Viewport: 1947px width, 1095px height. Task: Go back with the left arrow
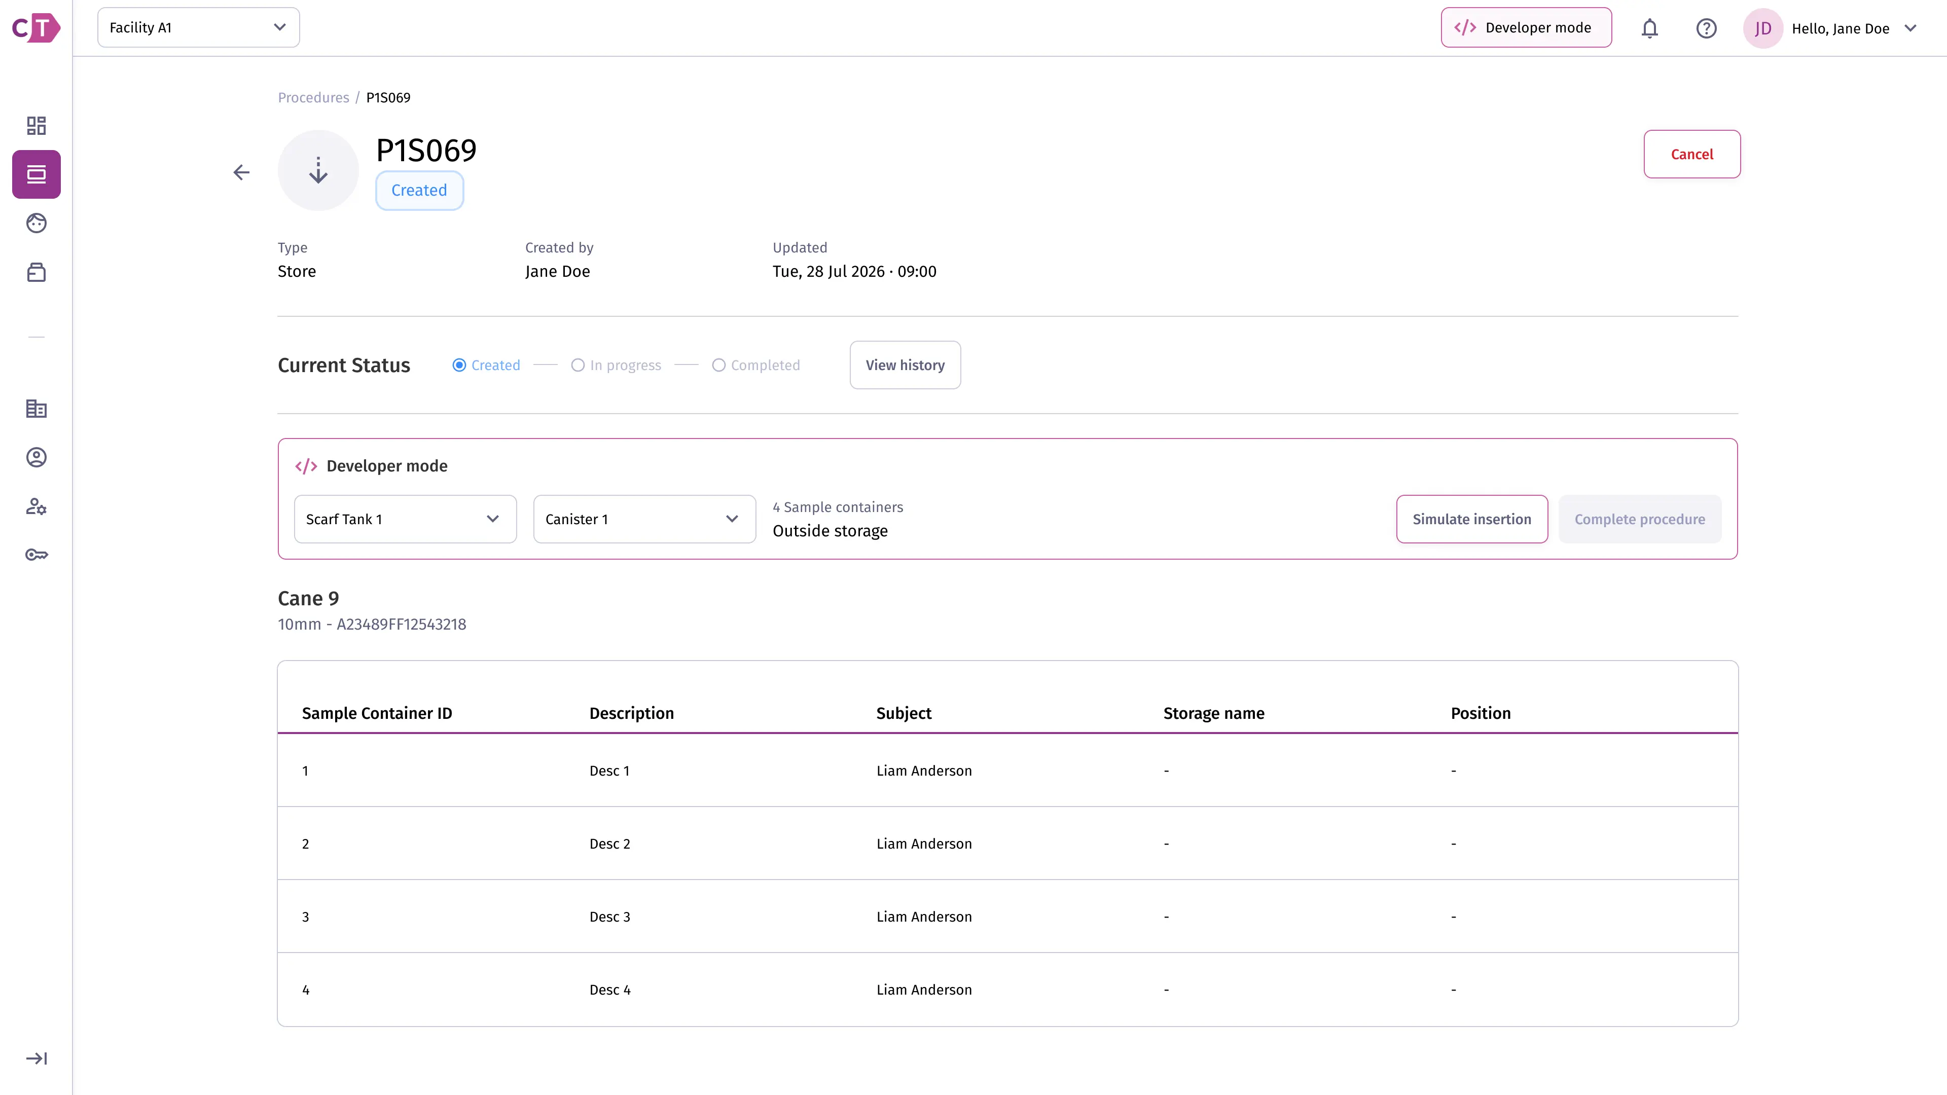[241, 172]
